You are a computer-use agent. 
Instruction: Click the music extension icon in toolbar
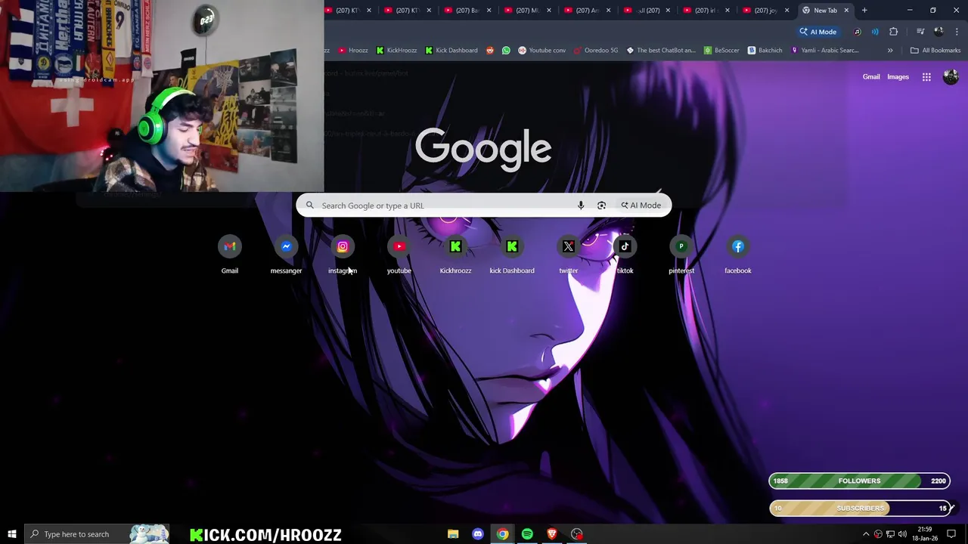(857, 32)
